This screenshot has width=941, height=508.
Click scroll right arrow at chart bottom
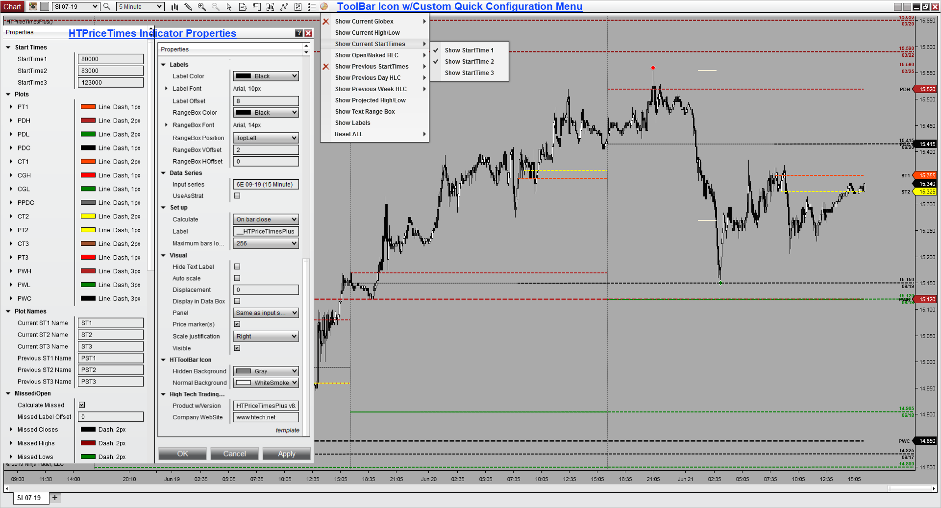[x=934, y=488]
